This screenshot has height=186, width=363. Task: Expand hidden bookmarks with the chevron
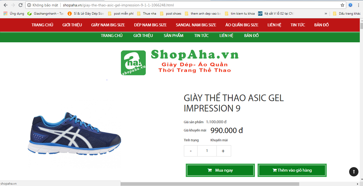click(326, 14)
